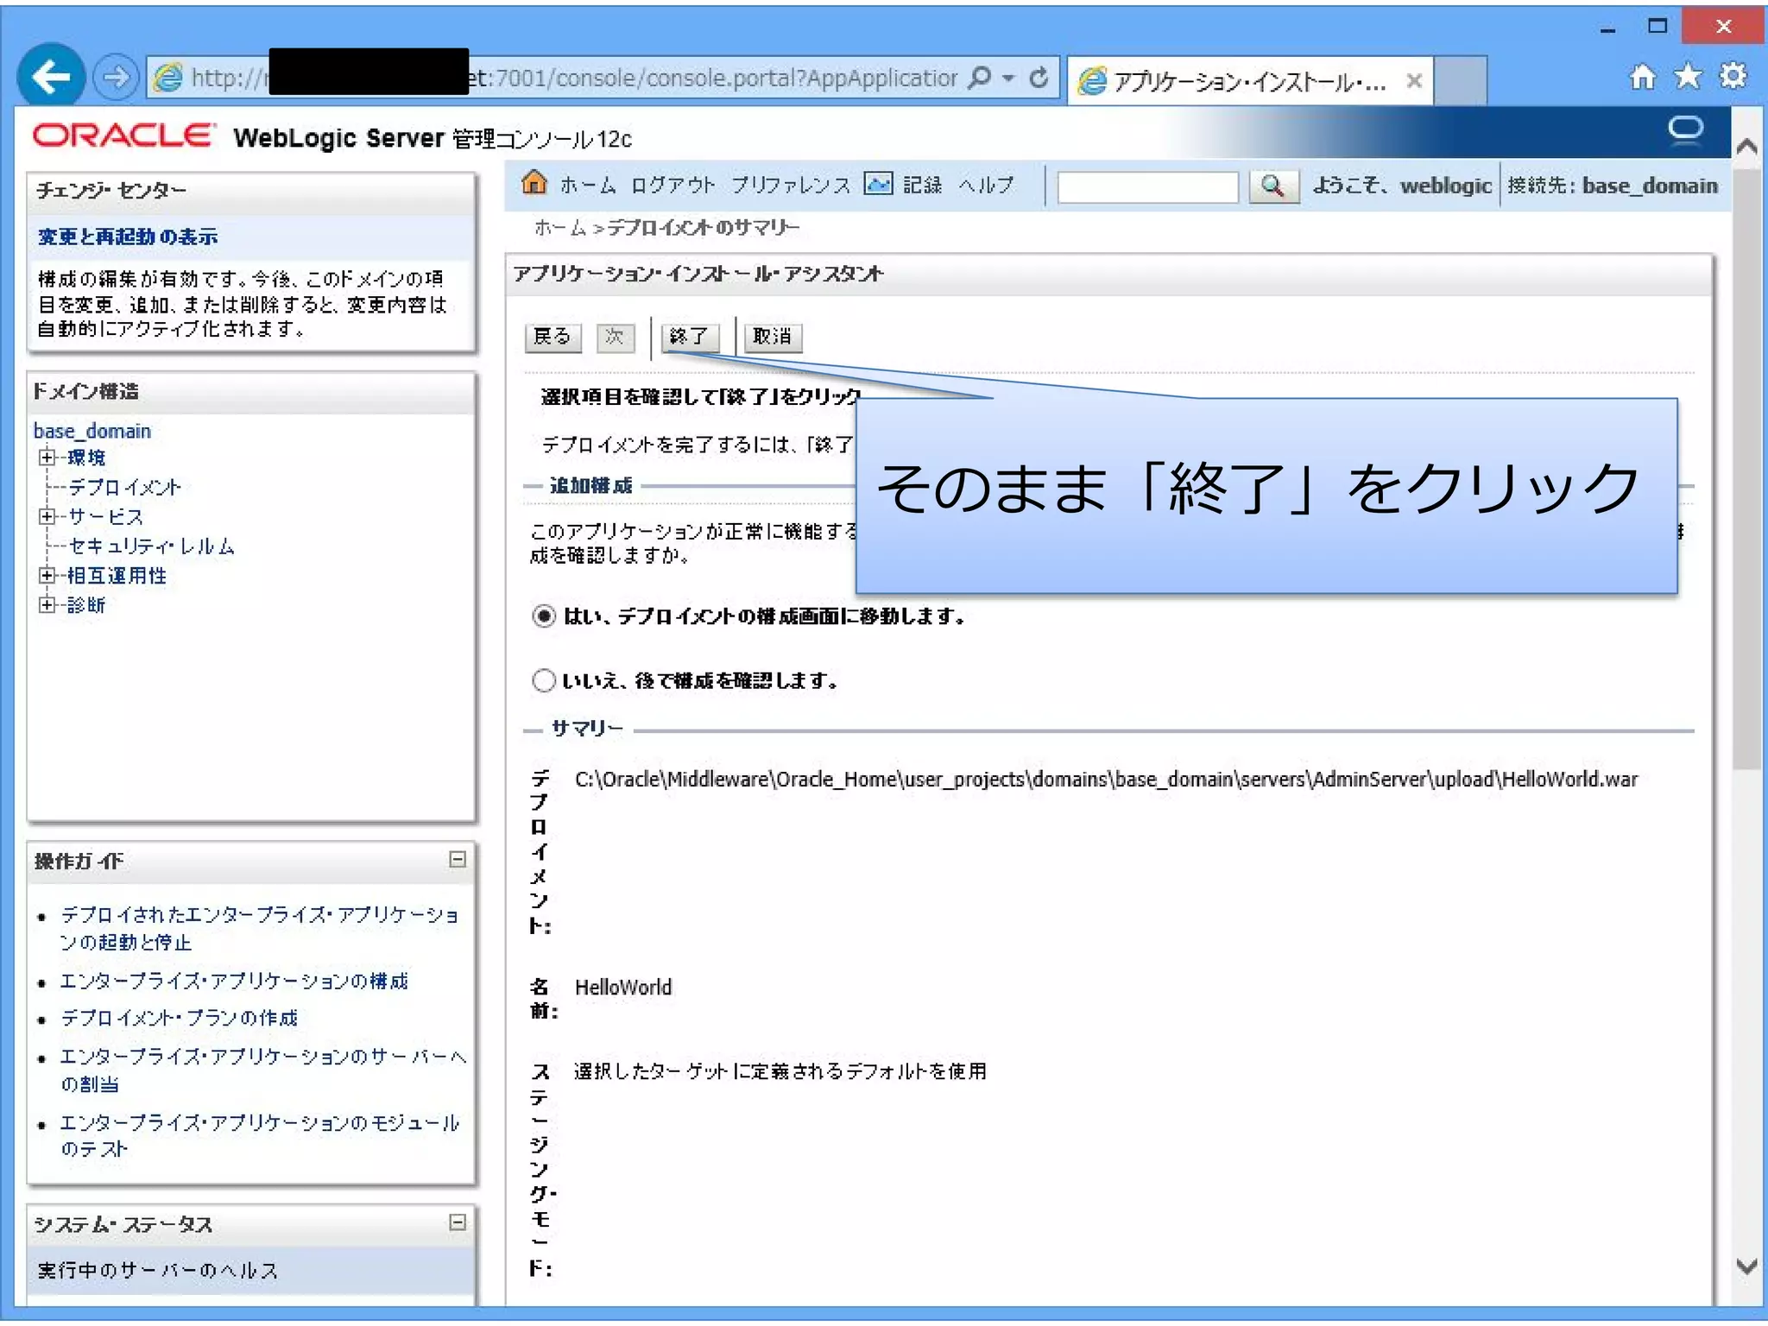Viewport: 1768px width, 1326px height.
Task: Open デプロイメント in the domain tree
Action: click(124, 488)
